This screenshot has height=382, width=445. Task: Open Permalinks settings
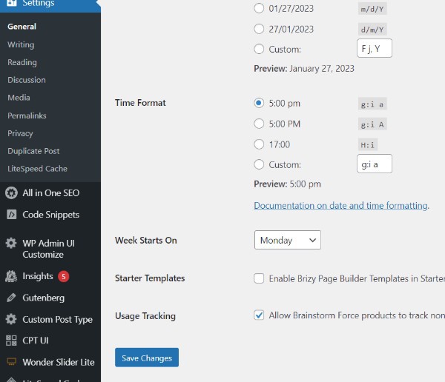[27, 115]
